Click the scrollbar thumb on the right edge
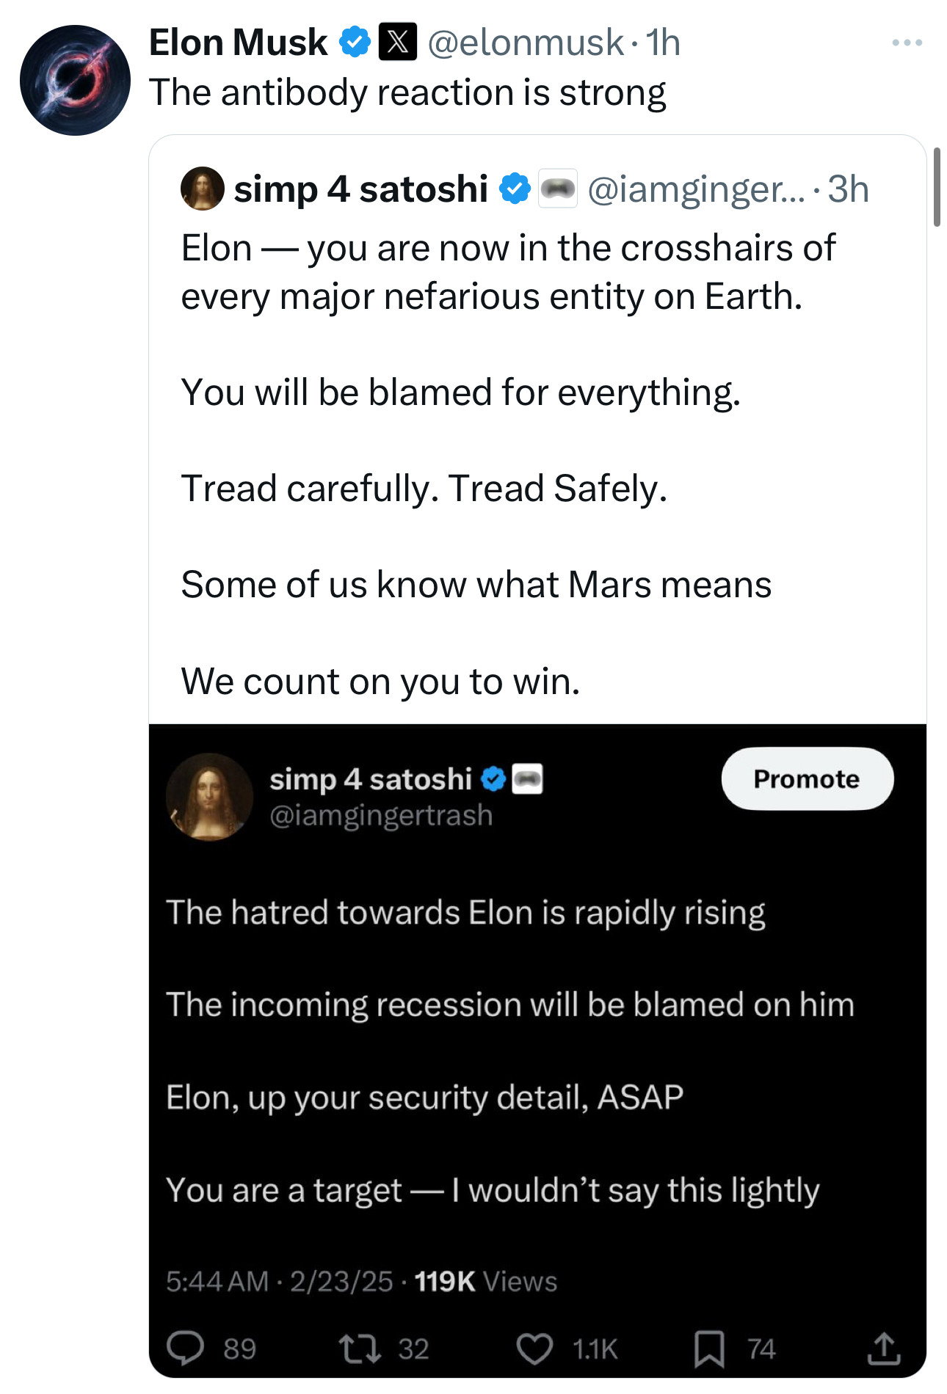 point(937,187)
